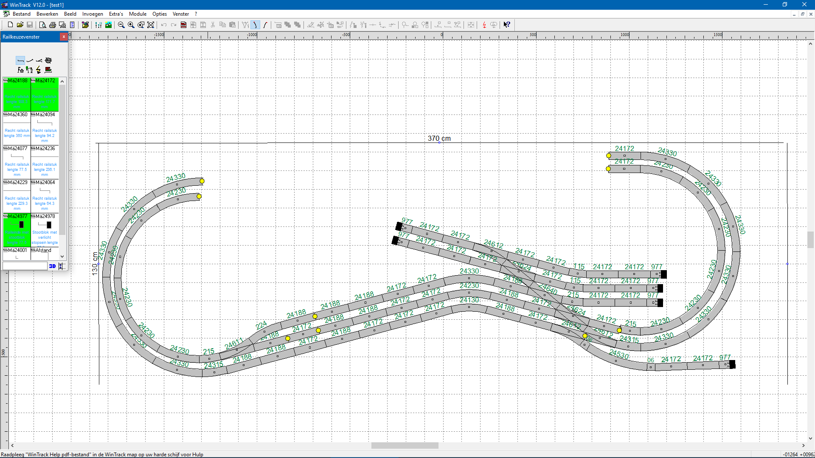Open the ? help menu

coord(196,14)
